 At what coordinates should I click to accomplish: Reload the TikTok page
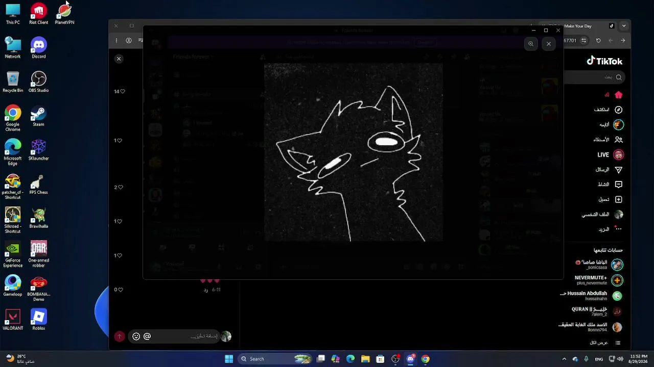pos(598,40)
